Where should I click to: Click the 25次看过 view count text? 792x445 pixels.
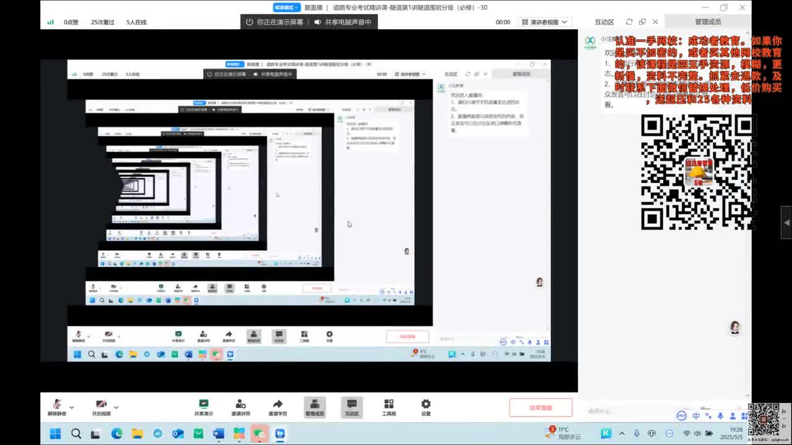(x=103, y=22)
